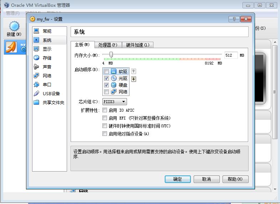The height and width of the screenshot is (204, 280).
Task: Select the 硬盘 hard disk icon
Action: pyautogui.click(x=114, y=85)
